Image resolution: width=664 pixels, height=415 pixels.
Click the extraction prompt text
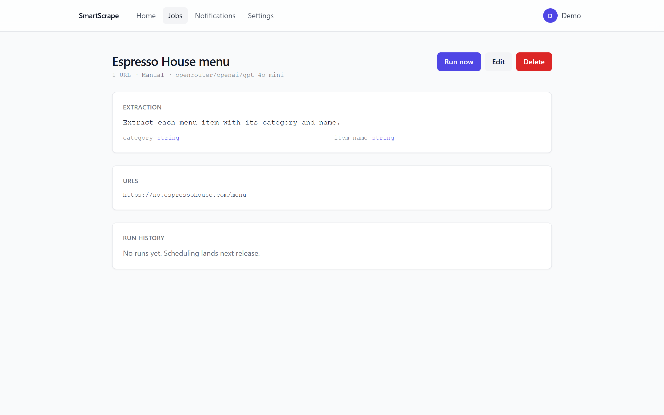coord(232,122)
